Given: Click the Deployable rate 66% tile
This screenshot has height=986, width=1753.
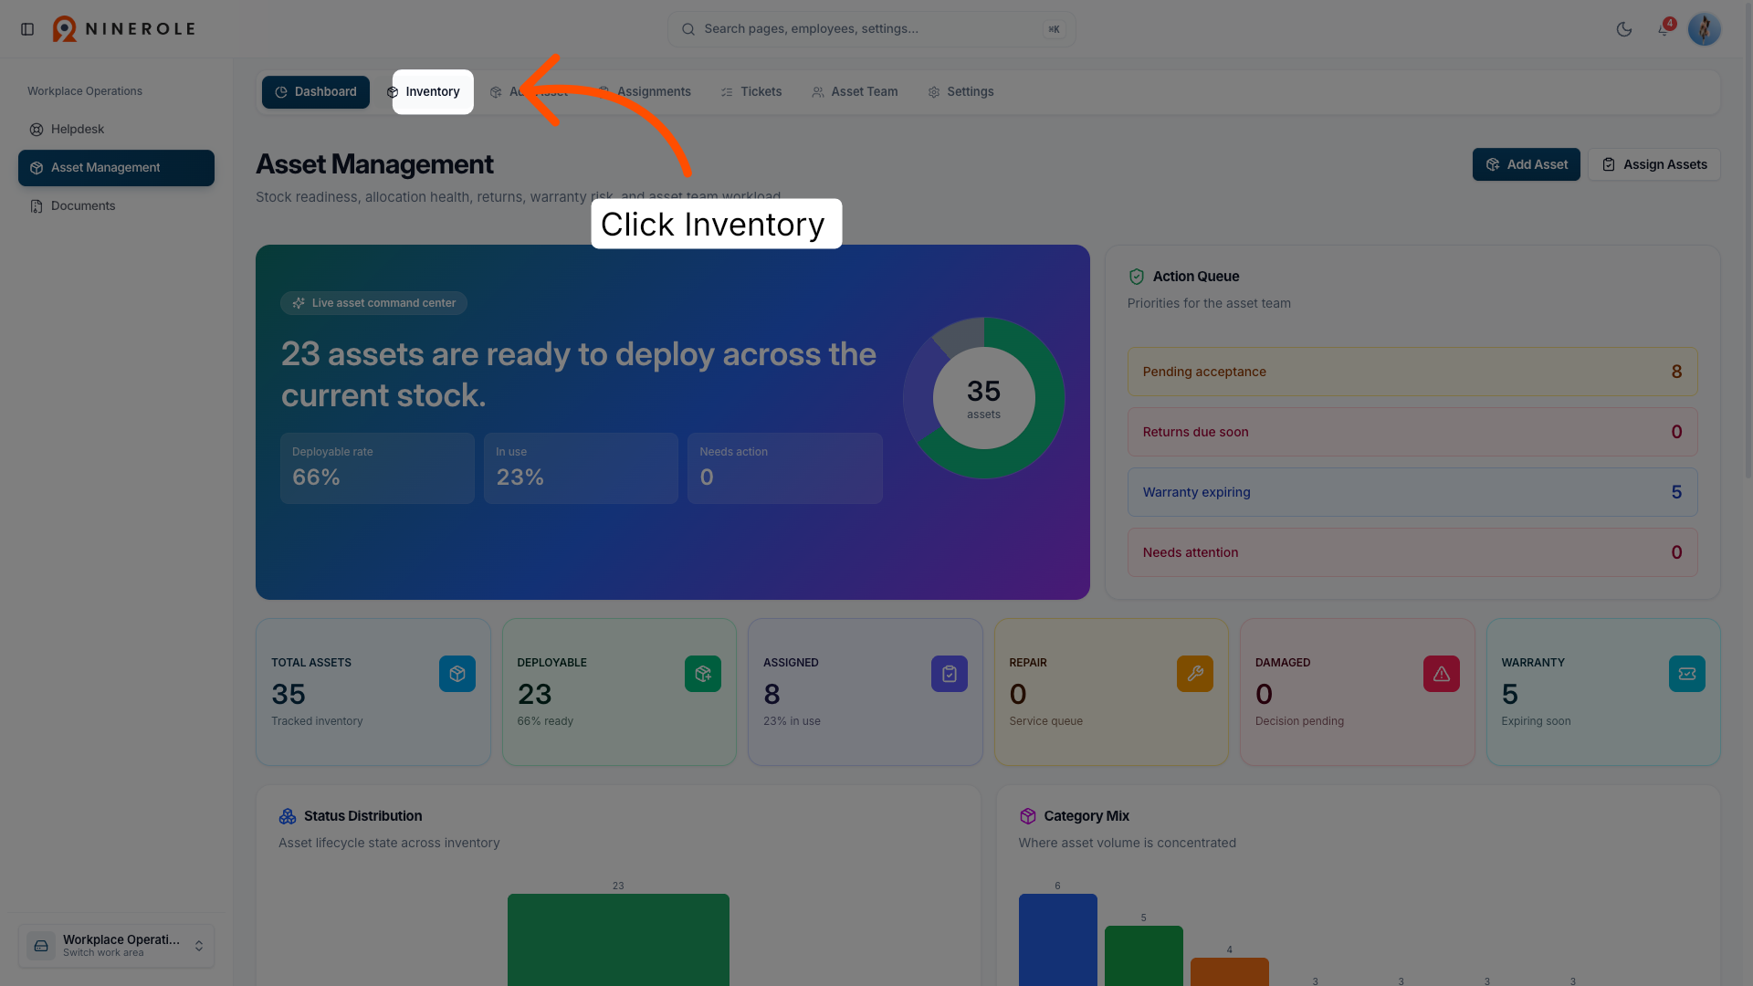Looking at the screenshot, I should coord(377,468).
